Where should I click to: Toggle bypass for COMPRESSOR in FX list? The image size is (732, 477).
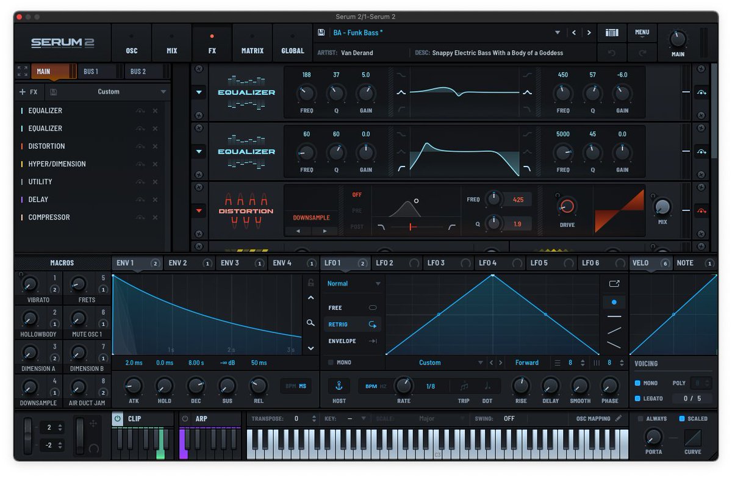coord(140,218)
